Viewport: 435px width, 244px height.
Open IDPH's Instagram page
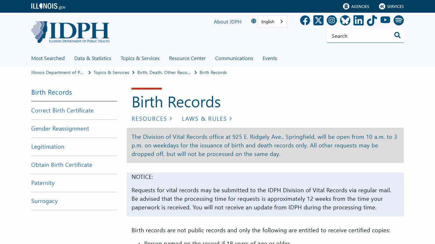coord(332,20)
